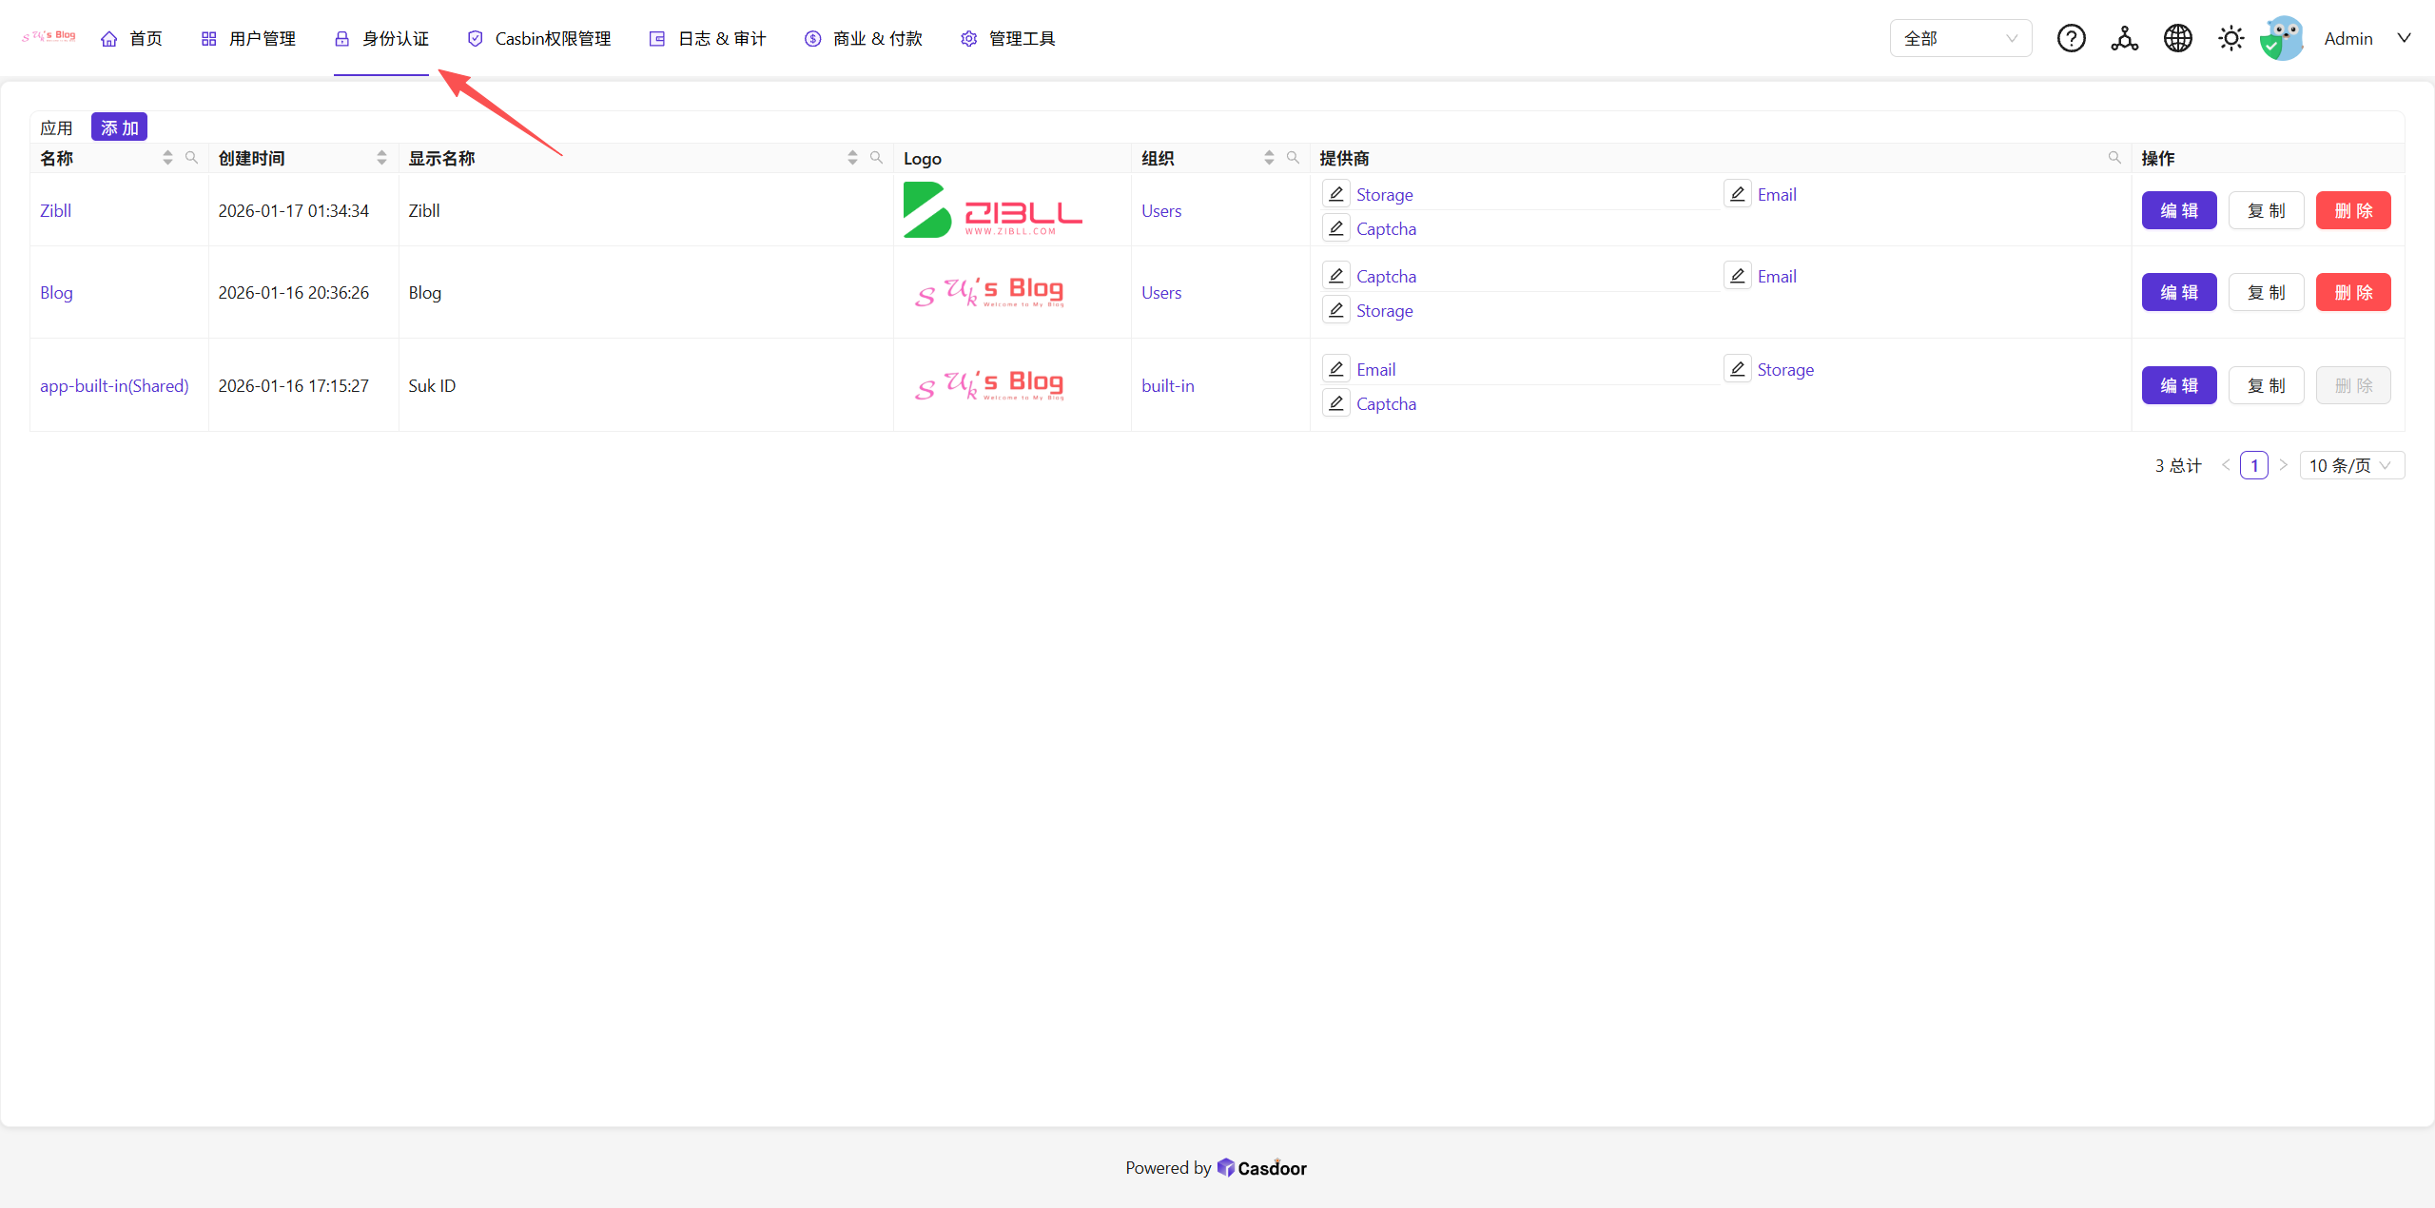This screenshot has width=2435, height=1208.
Task: Click edit pencil beside Zibll Storage provider
Action: (x=1336, y=194)
